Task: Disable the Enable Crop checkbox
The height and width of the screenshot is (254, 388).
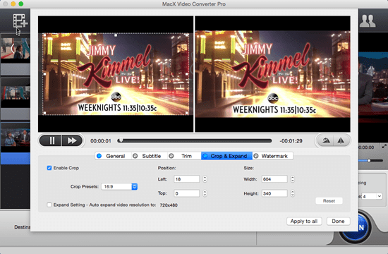Action: (49, 168)
